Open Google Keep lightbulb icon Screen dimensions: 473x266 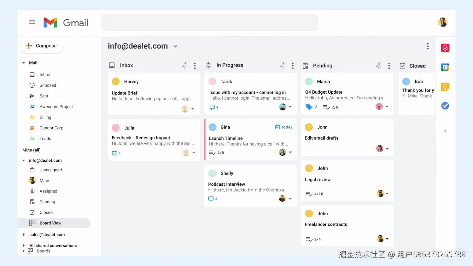(445, 87)
